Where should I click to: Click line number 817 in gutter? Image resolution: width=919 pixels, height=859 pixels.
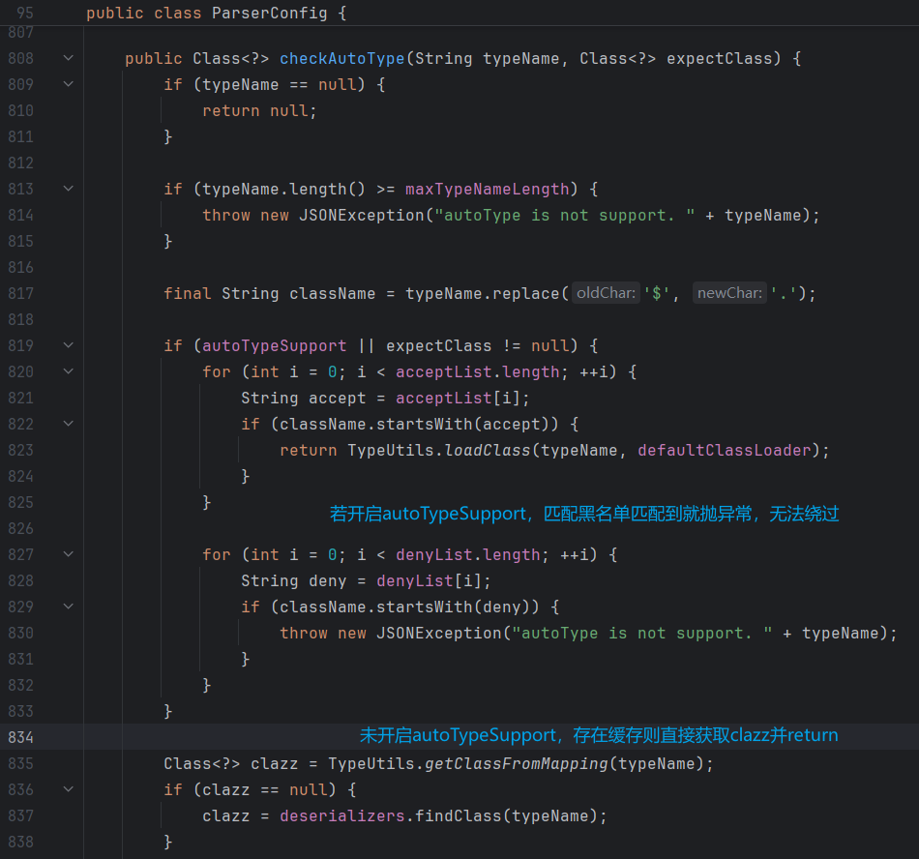coord(21,293)
